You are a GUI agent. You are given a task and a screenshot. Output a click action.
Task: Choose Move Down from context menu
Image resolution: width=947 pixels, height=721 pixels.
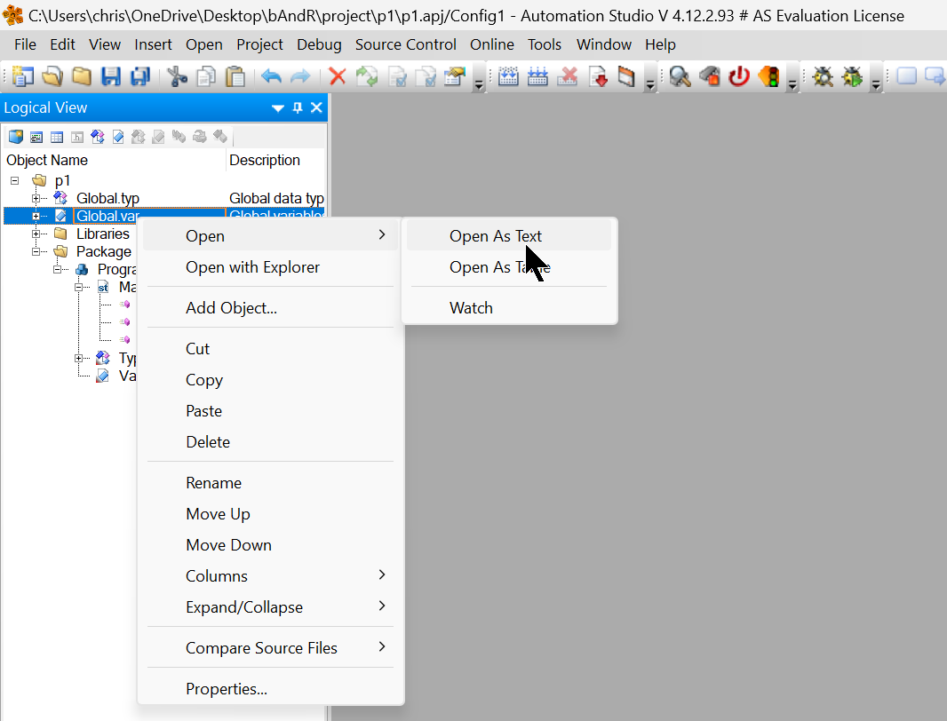coord(271,544)
